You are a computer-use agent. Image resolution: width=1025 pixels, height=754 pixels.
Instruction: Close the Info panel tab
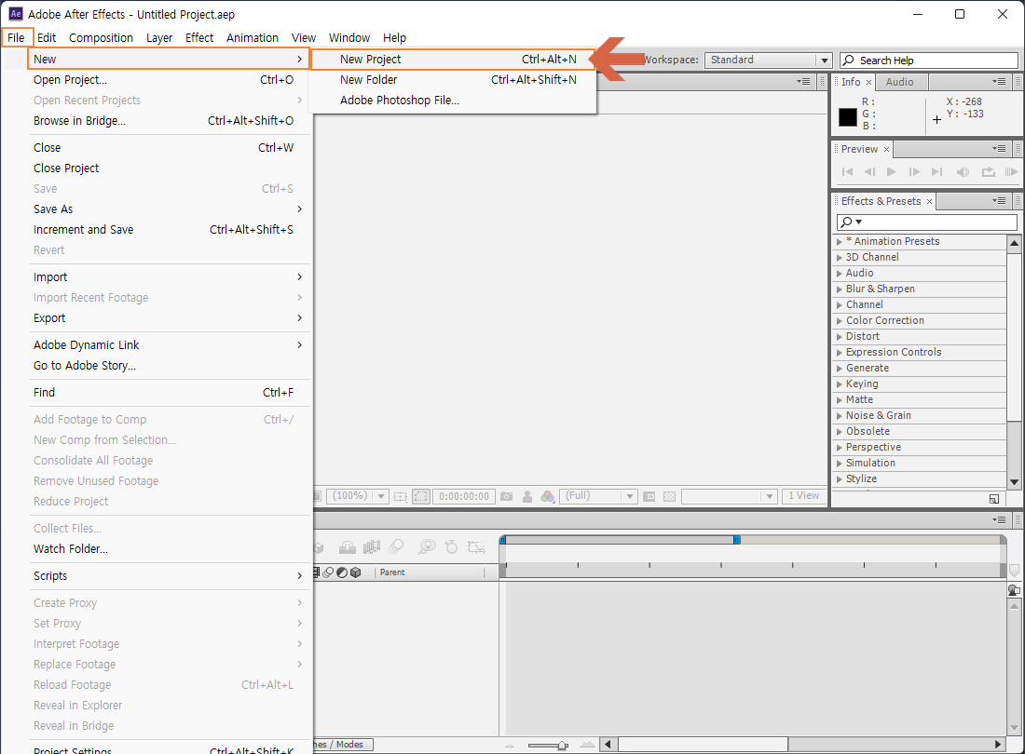tap(868, 82)
